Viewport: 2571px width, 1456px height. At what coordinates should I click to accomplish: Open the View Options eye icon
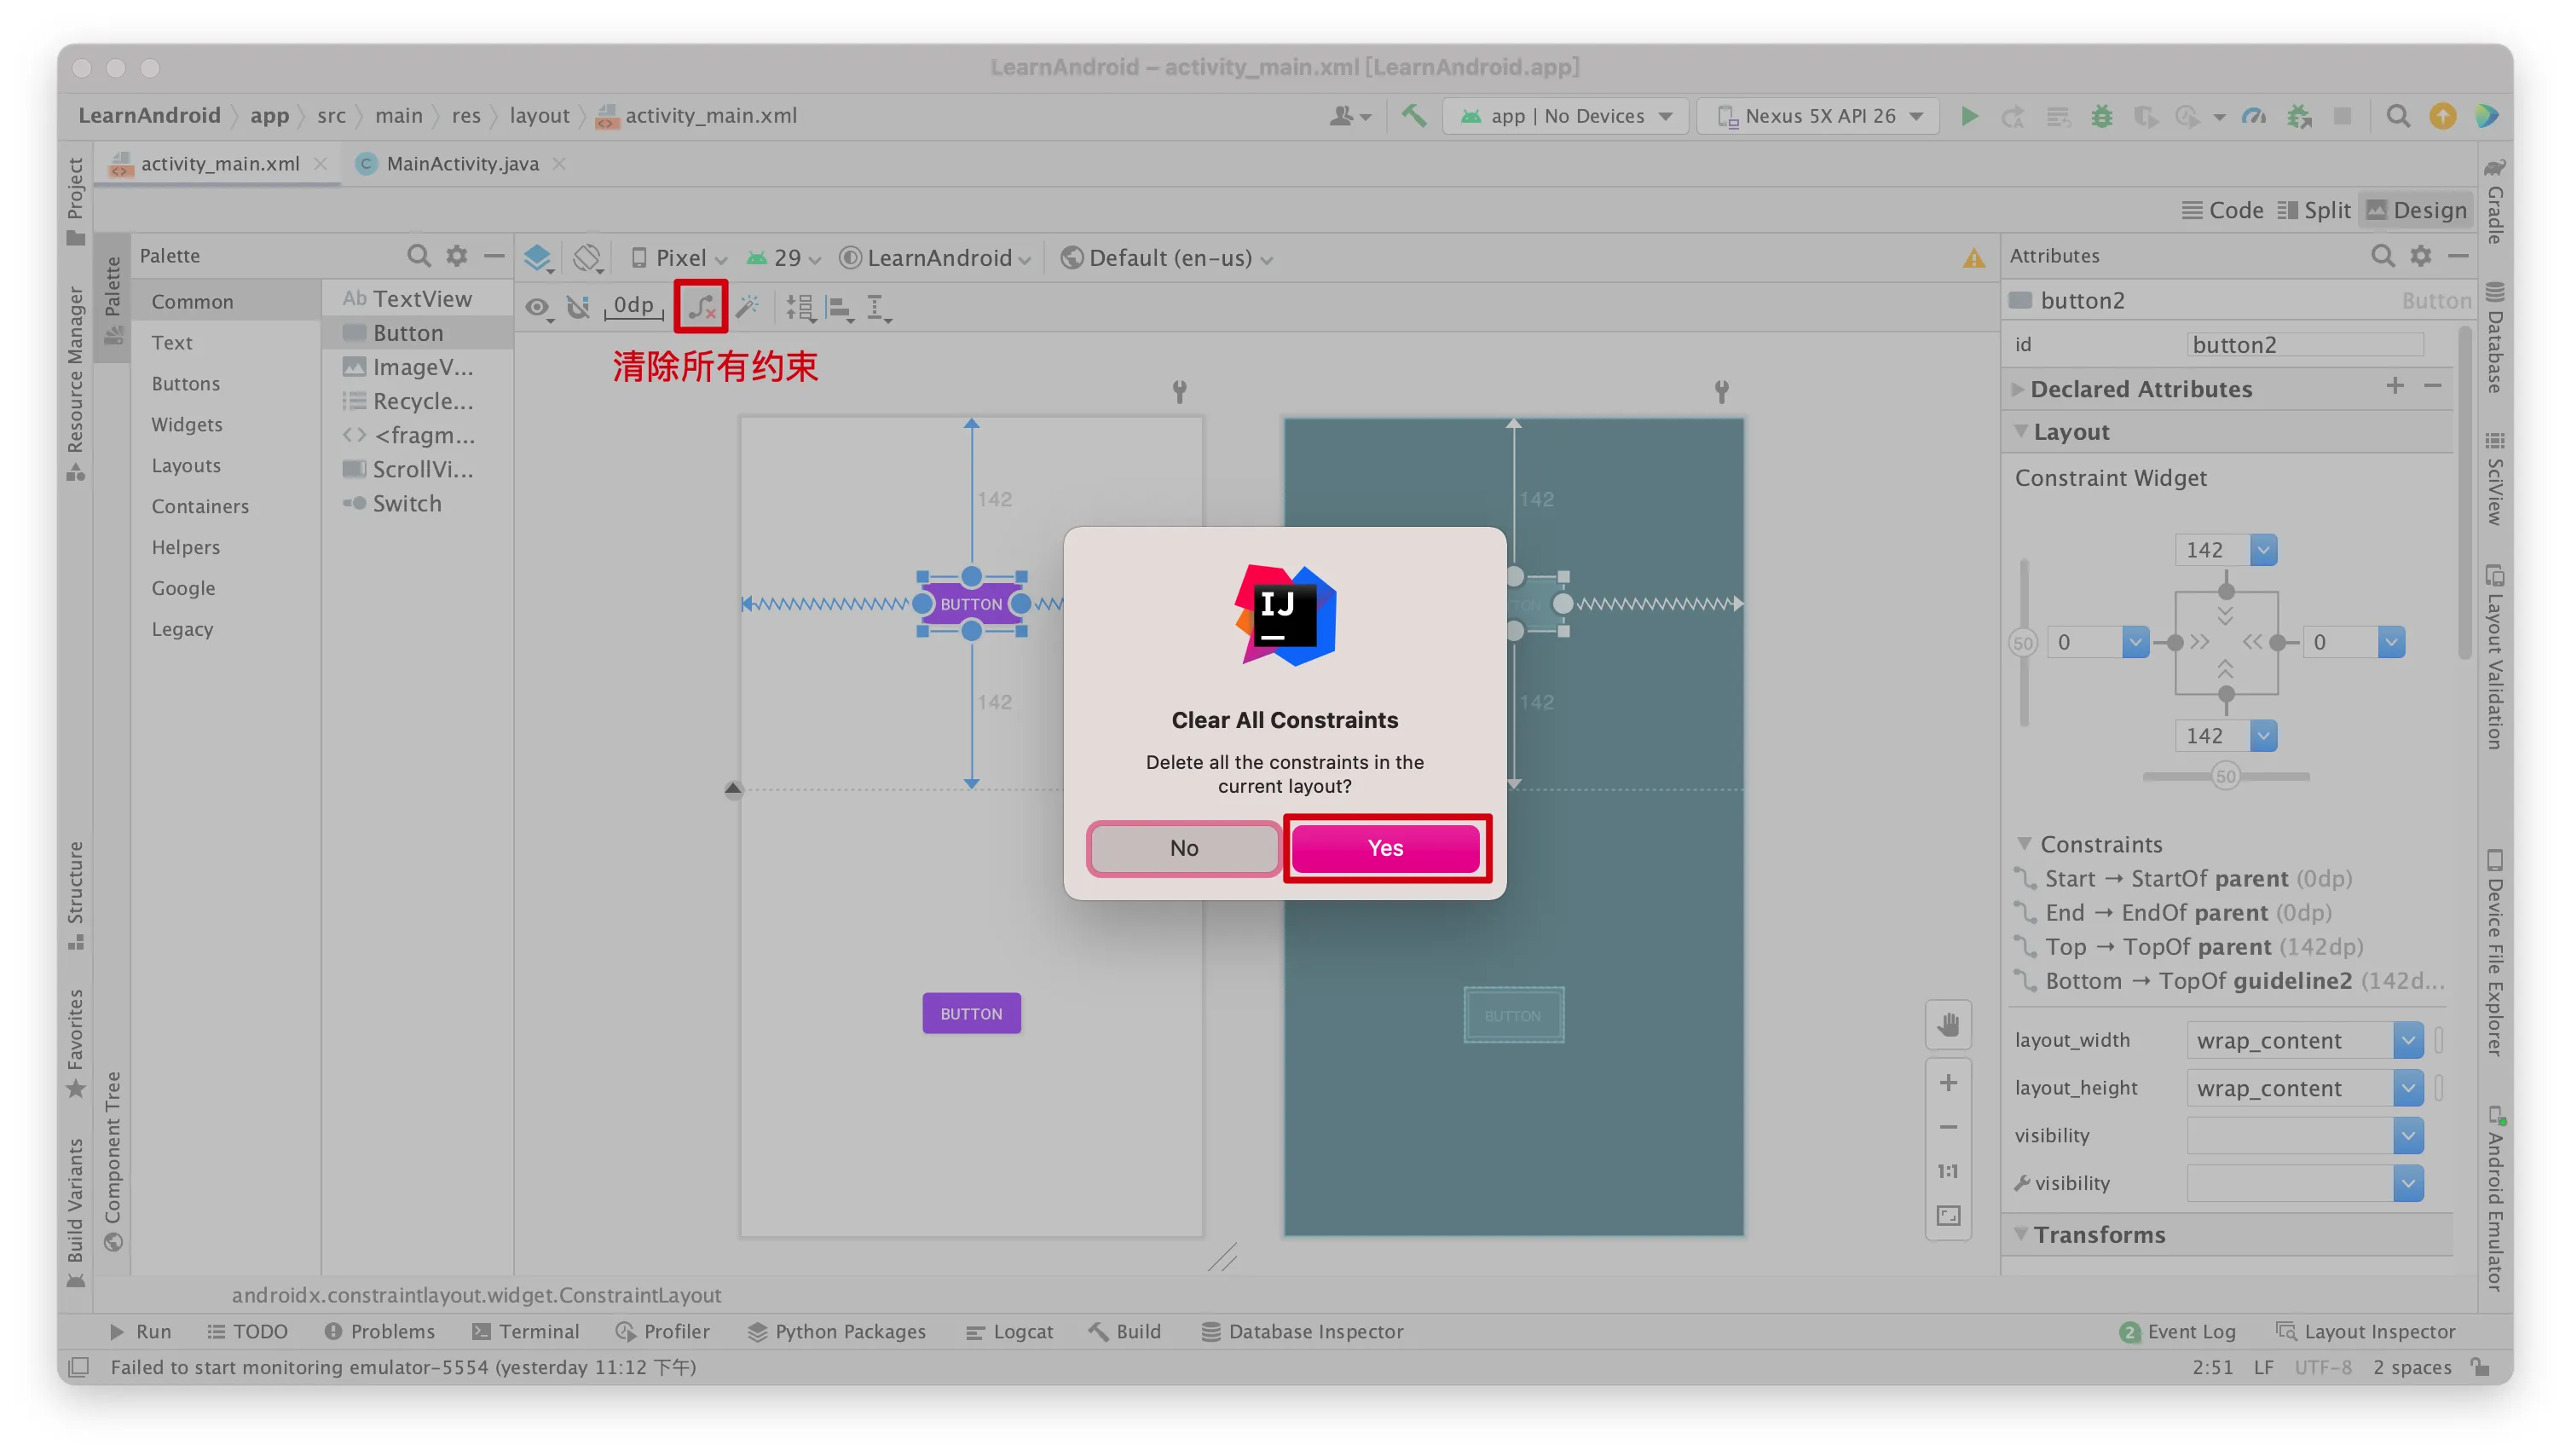(x=537, y=308)
